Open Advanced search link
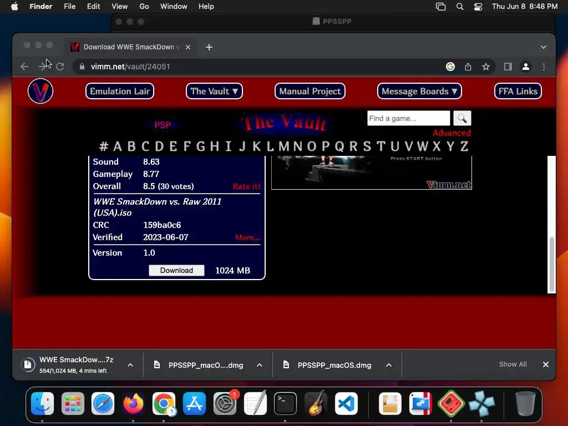The image size is (568, 426). tap(452, 133)
